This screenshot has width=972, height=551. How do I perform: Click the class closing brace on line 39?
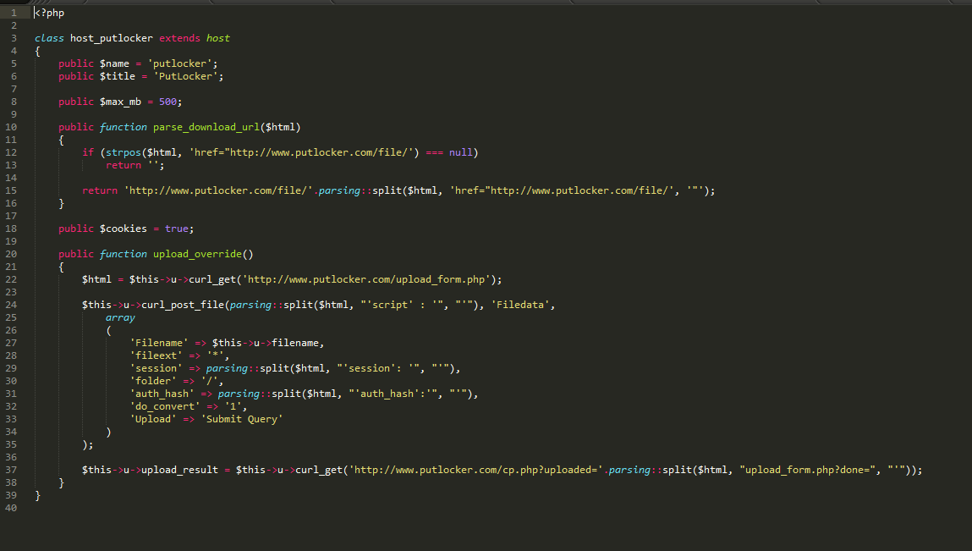coord(38,496)
